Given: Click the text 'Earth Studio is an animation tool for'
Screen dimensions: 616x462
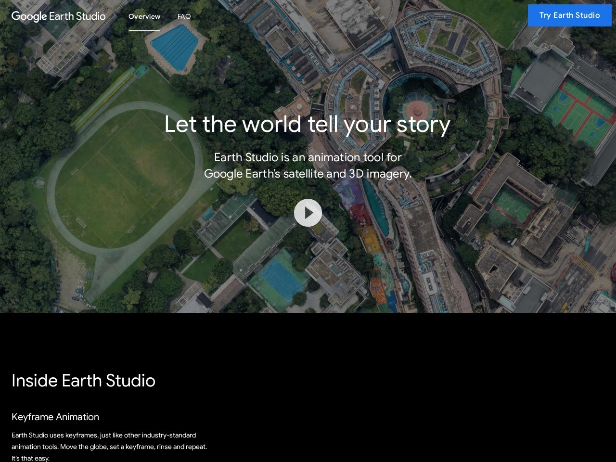Looking at the screenshot, I should point(308,157).
